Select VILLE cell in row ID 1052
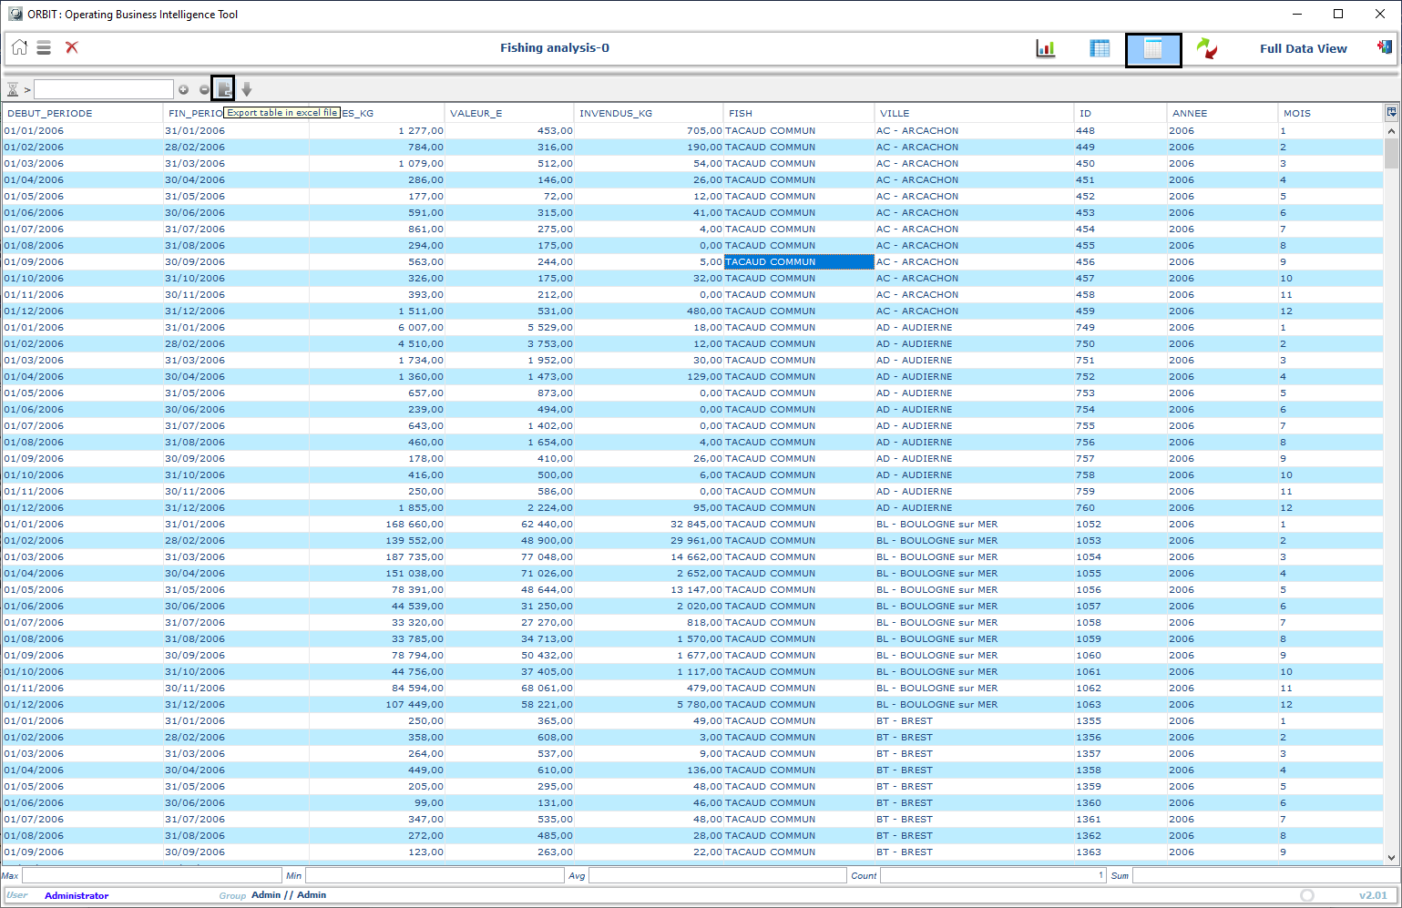 (x=974, y=524)
